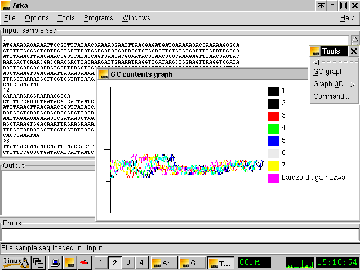
Task: Click the magenta swatch for bardzo dluga nazwa
Action: pyautogui.click(x=273, y=178)
